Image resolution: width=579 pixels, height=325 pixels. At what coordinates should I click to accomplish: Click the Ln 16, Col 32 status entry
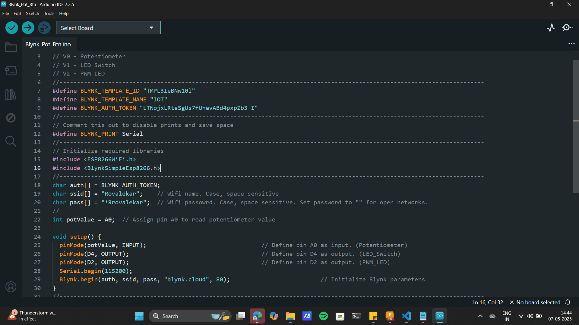pyautogui.click(x=488, y=302)
